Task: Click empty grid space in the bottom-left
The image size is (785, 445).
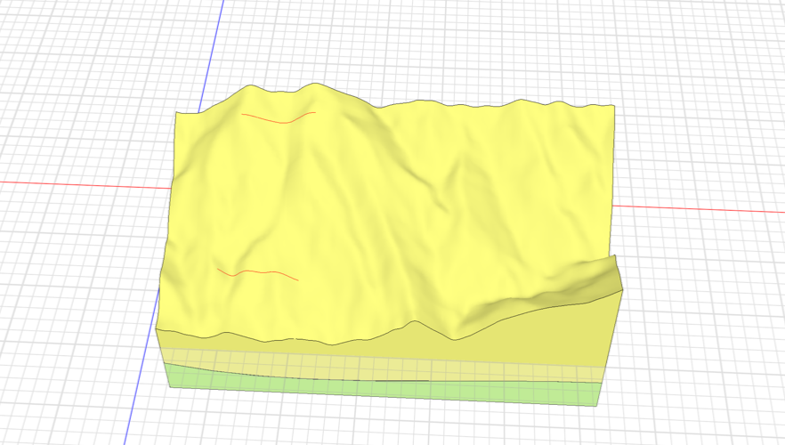Action: tap(62, 392)
